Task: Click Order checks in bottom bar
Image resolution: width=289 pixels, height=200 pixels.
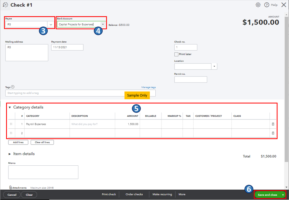Action: [134, 194]
